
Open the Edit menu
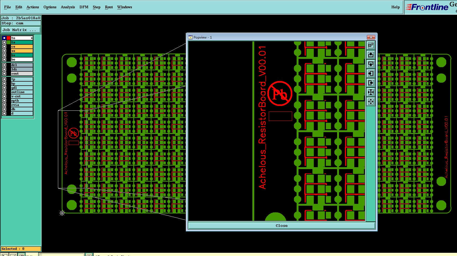tap(19, 7)
